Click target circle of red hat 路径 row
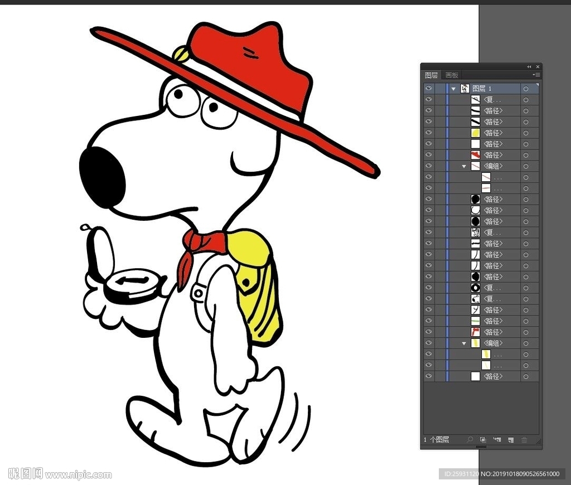571x485 pixels. click(x=526, y=155)
